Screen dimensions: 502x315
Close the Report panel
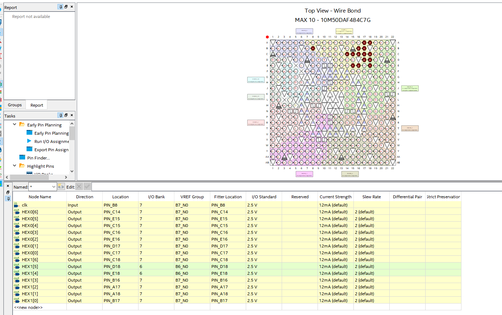tap(72, 7)
